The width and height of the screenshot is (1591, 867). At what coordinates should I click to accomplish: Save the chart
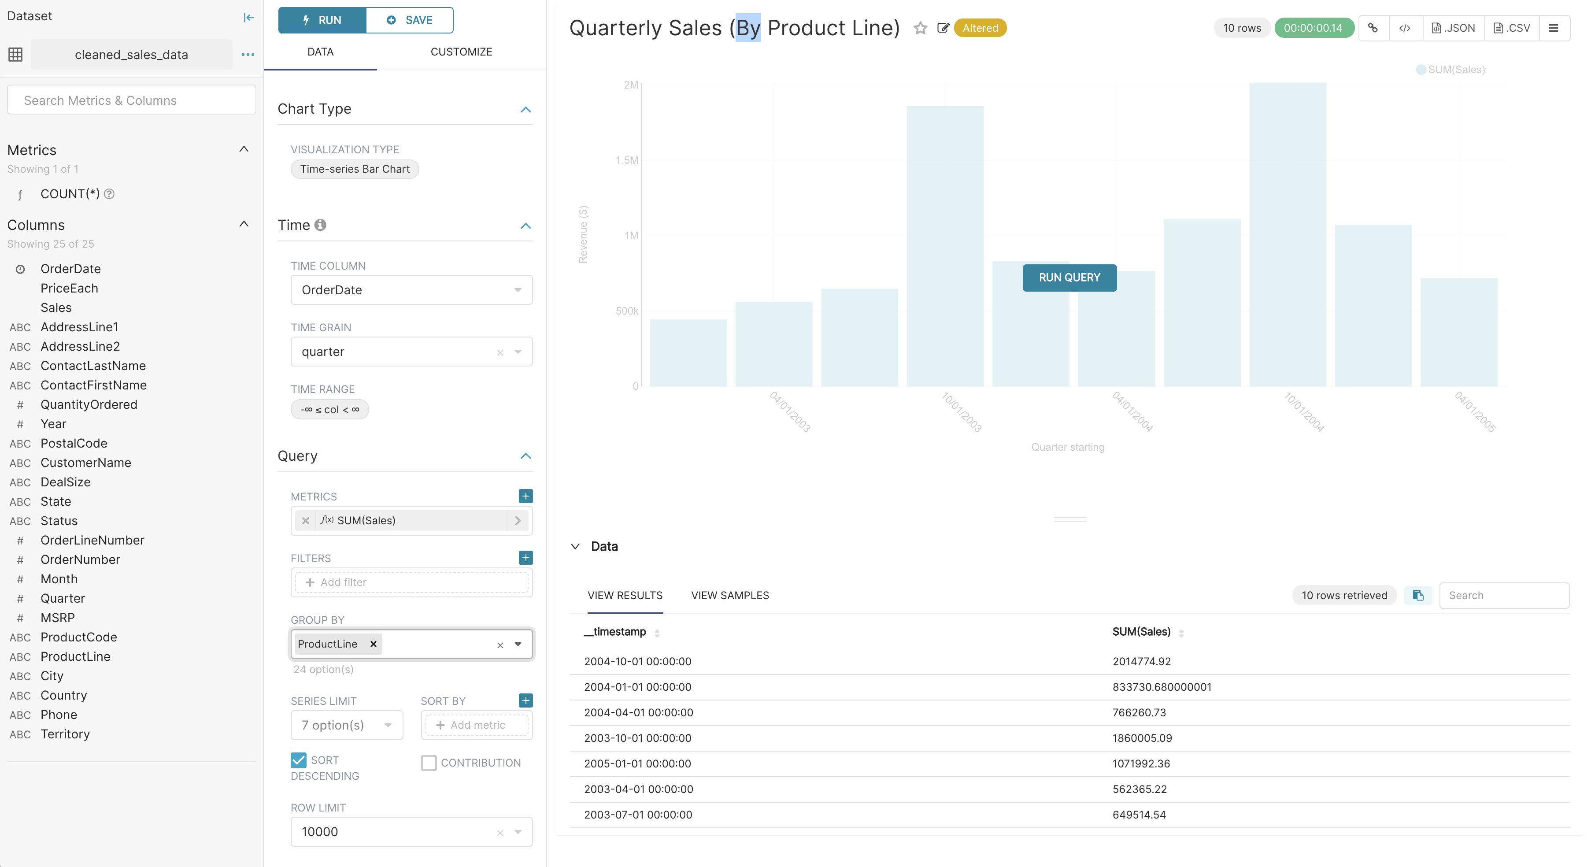410,19
